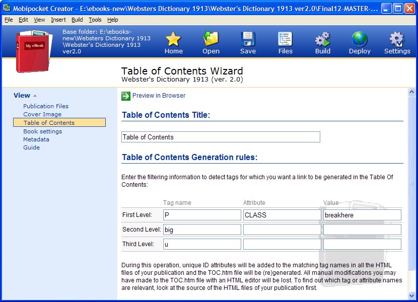
Task: Close the Mobipocket Creator window
Action: (x=410, y=8)
